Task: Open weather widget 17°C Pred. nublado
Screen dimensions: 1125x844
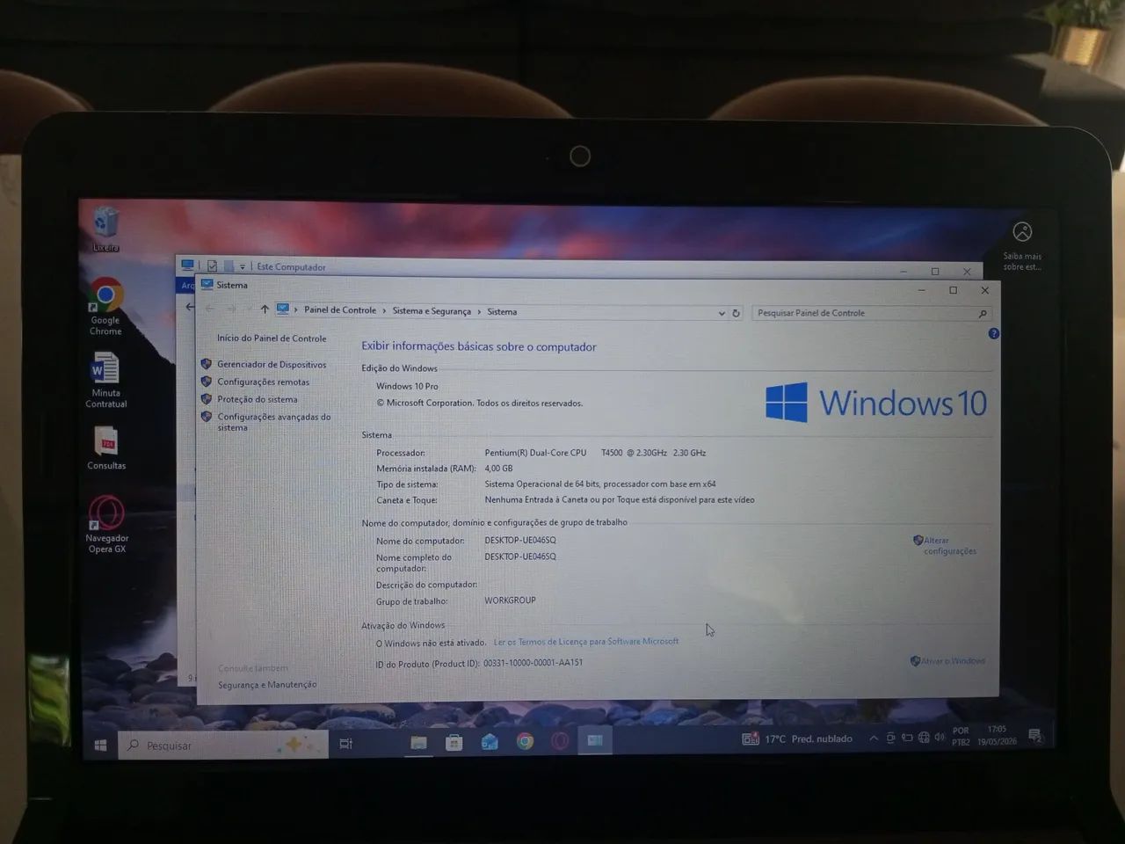Action: [797, 739]
